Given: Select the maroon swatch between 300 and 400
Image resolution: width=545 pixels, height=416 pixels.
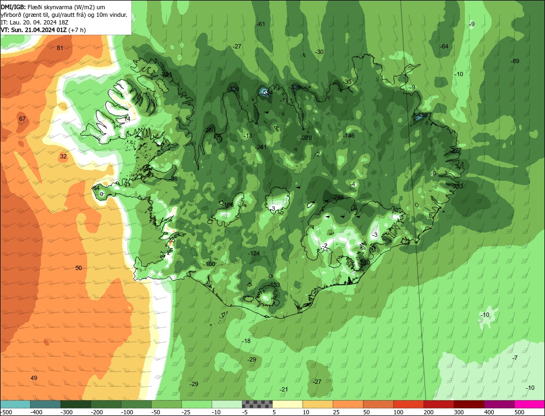Looking at the screenshot, I should point(469,405).
